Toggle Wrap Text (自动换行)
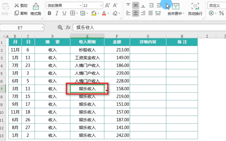226x141 pixels. (195, 9)
